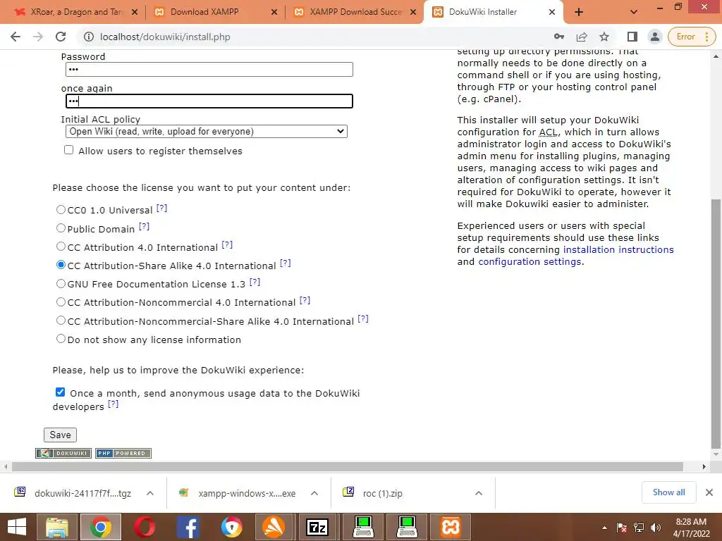This screenshot has width=722, height=541.
Task: Expand options for roc (1).zip download
Action: (x=479, y=493)
